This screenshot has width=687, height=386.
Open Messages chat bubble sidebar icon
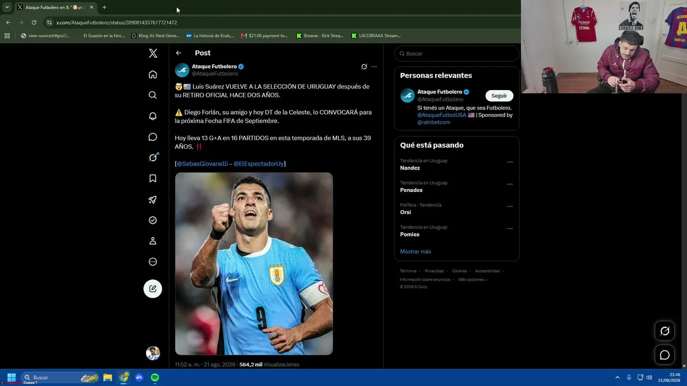click(x=153, y=137)
